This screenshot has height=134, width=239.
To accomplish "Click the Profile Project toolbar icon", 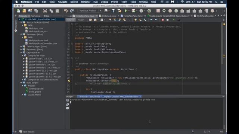I will point(141,11).
